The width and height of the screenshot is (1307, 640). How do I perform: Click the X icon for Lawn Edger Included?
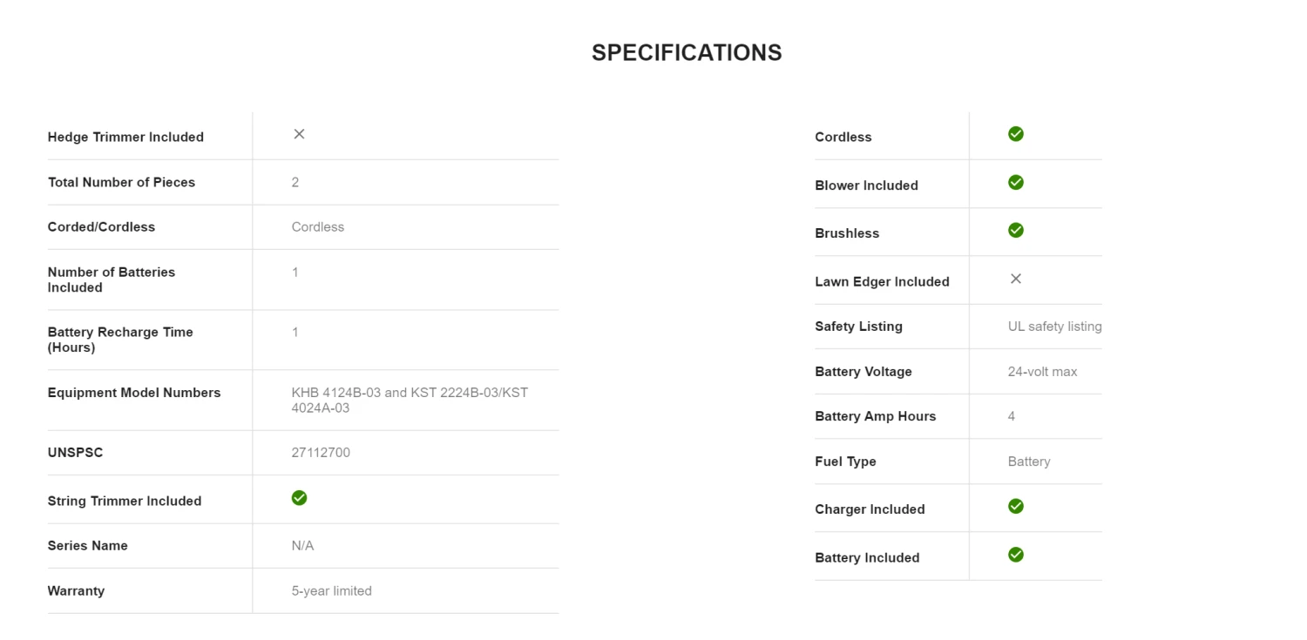click(1015, 279)
